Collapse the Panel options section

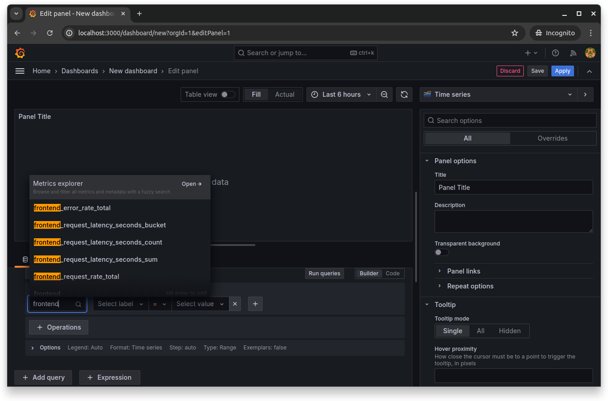click(455, 161)
